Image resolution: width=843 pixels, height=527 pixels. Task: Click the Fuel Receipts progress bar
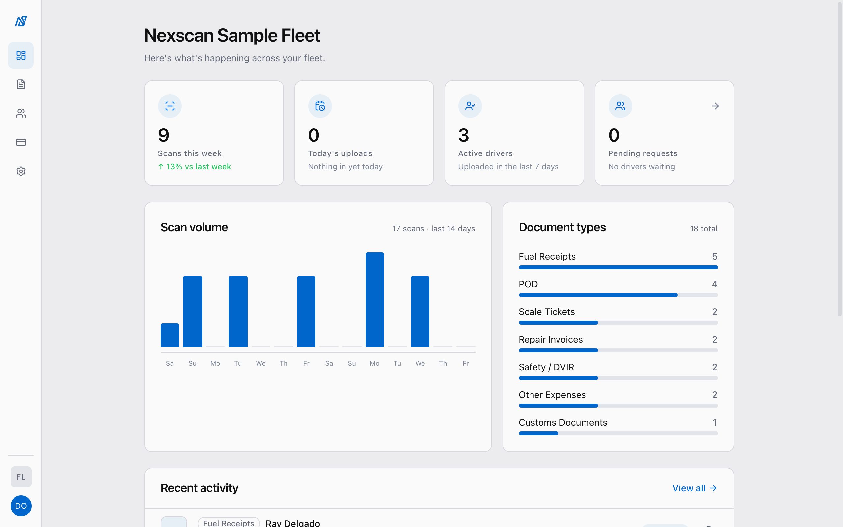tap(618, 267)
